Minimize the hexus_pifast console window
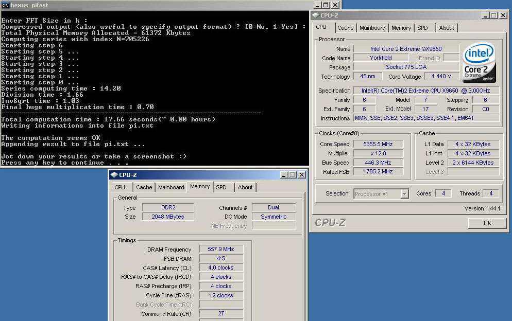Screen dimensions: 512x321 point(317,5)
